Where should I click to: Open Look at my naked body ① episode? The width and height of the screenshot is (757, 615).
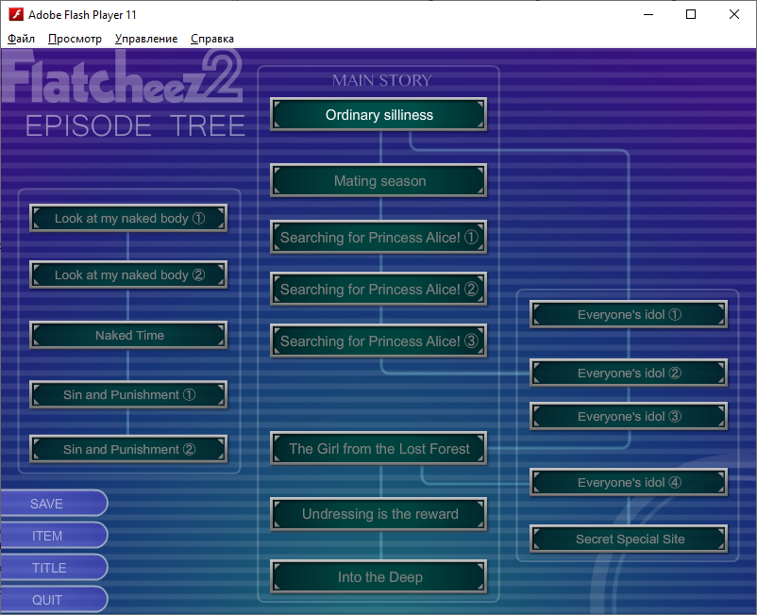click(x=128, y=218)
